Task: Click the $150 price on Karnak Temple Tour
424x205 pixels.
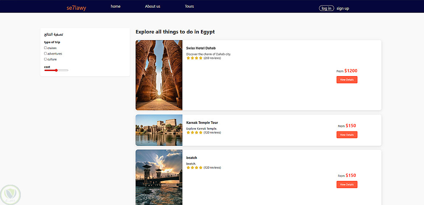Action: coord(351,126)
